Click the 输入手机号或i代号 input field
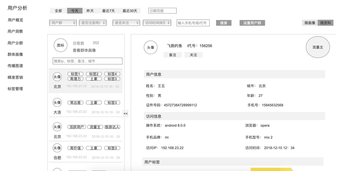 click(x=193, y=23)
